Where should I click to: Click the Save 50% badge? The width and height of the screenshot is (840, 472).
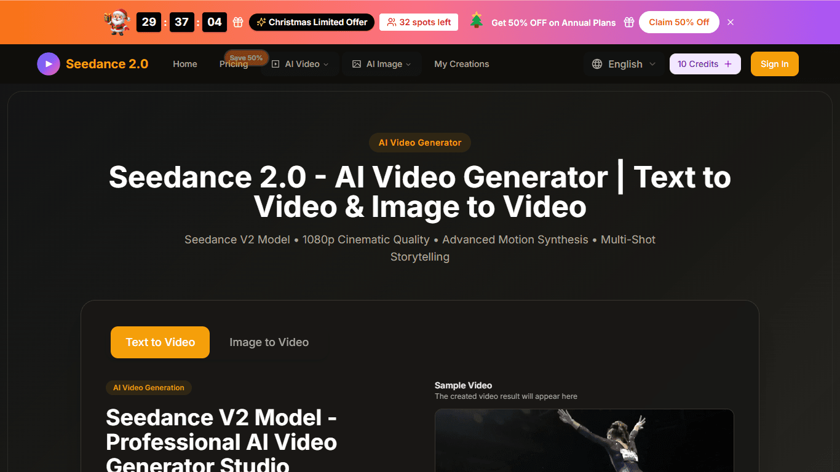[x=247, y=58]
